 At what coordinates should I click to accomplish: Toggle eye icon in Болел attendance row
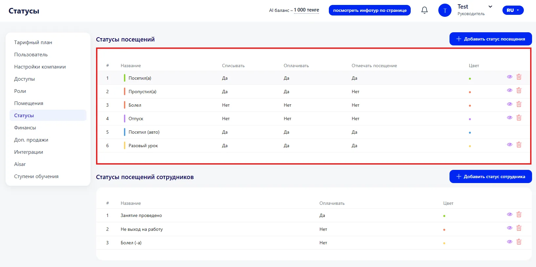pos(510,104)
